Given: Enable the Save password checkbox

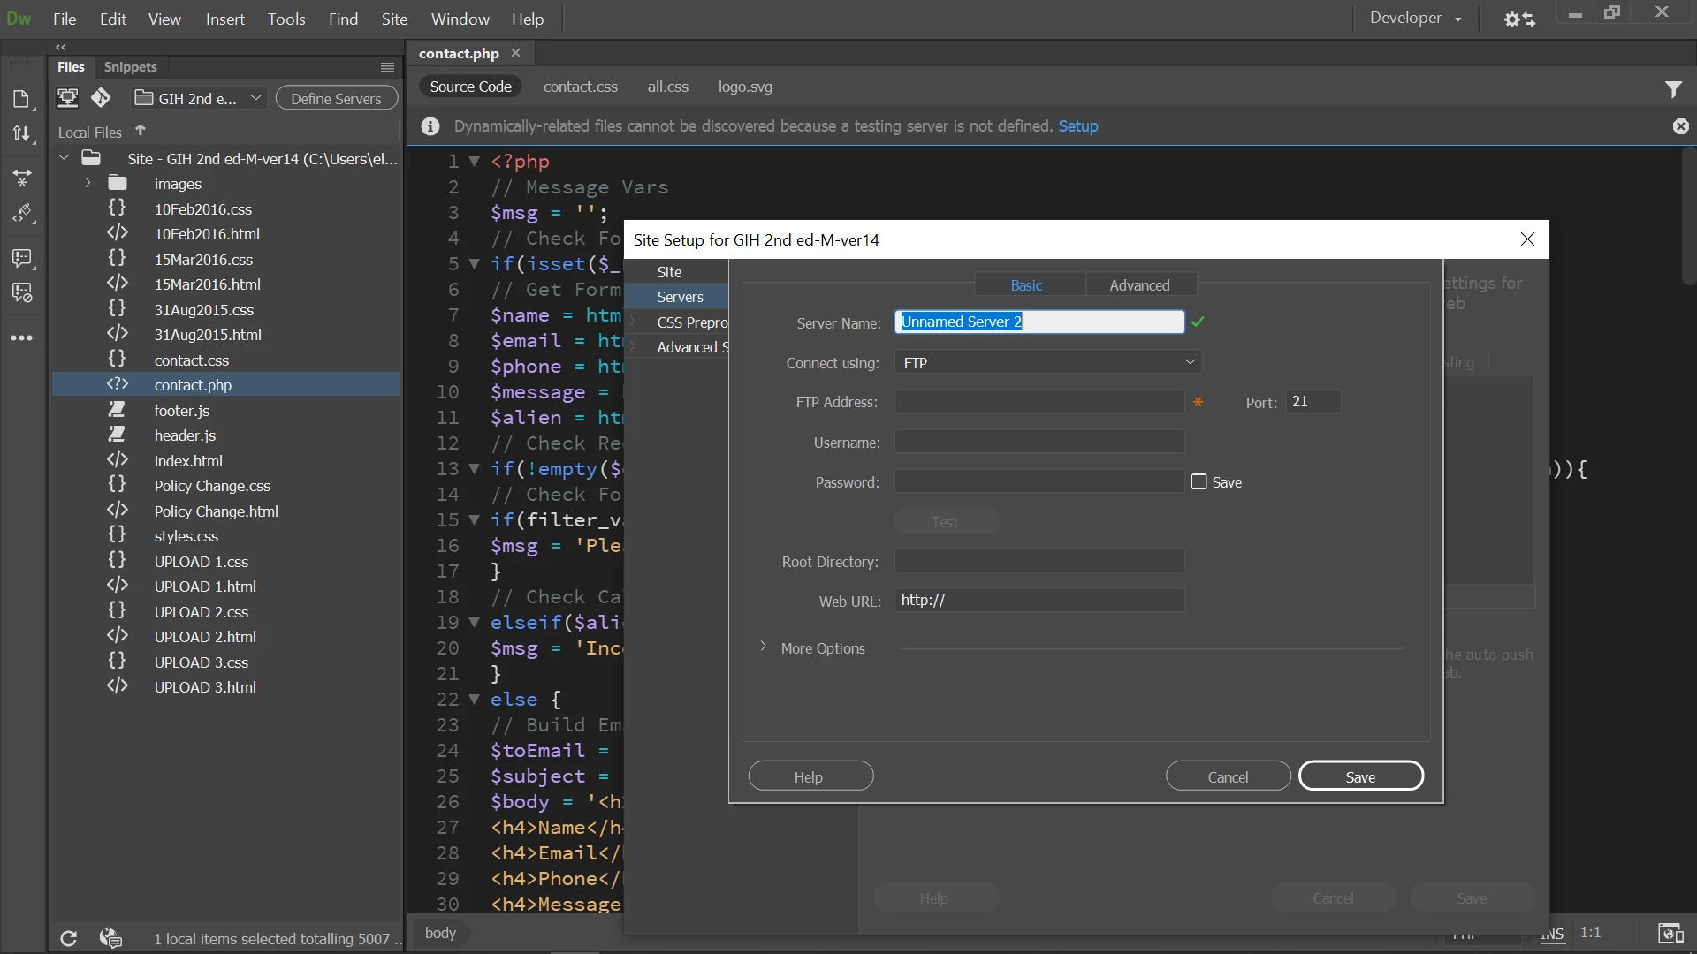Looking at the screenshot, I should click(1199, 482).
